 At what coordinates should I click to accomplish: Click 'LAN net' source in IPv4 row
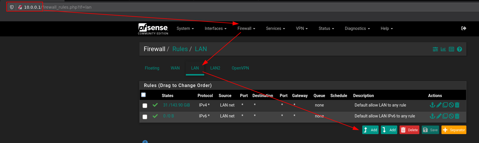pos(227,105)
